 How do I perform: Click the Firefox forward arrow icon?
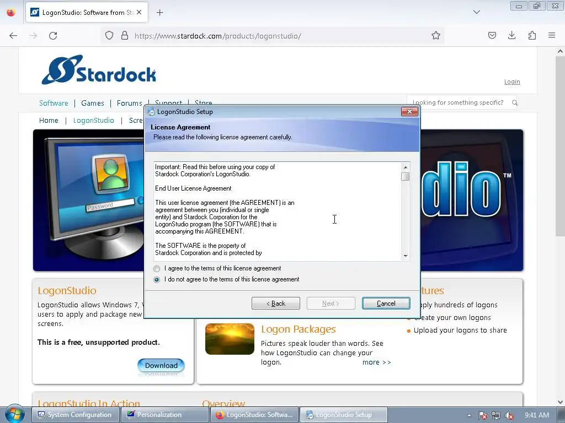(x=33, y=36)
